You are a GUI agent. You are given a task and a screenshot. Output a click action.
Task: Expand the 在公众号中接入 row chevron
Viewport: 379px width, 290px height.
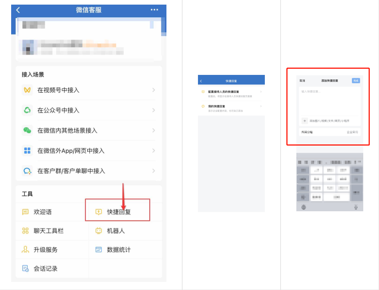[x=153, y=110]
